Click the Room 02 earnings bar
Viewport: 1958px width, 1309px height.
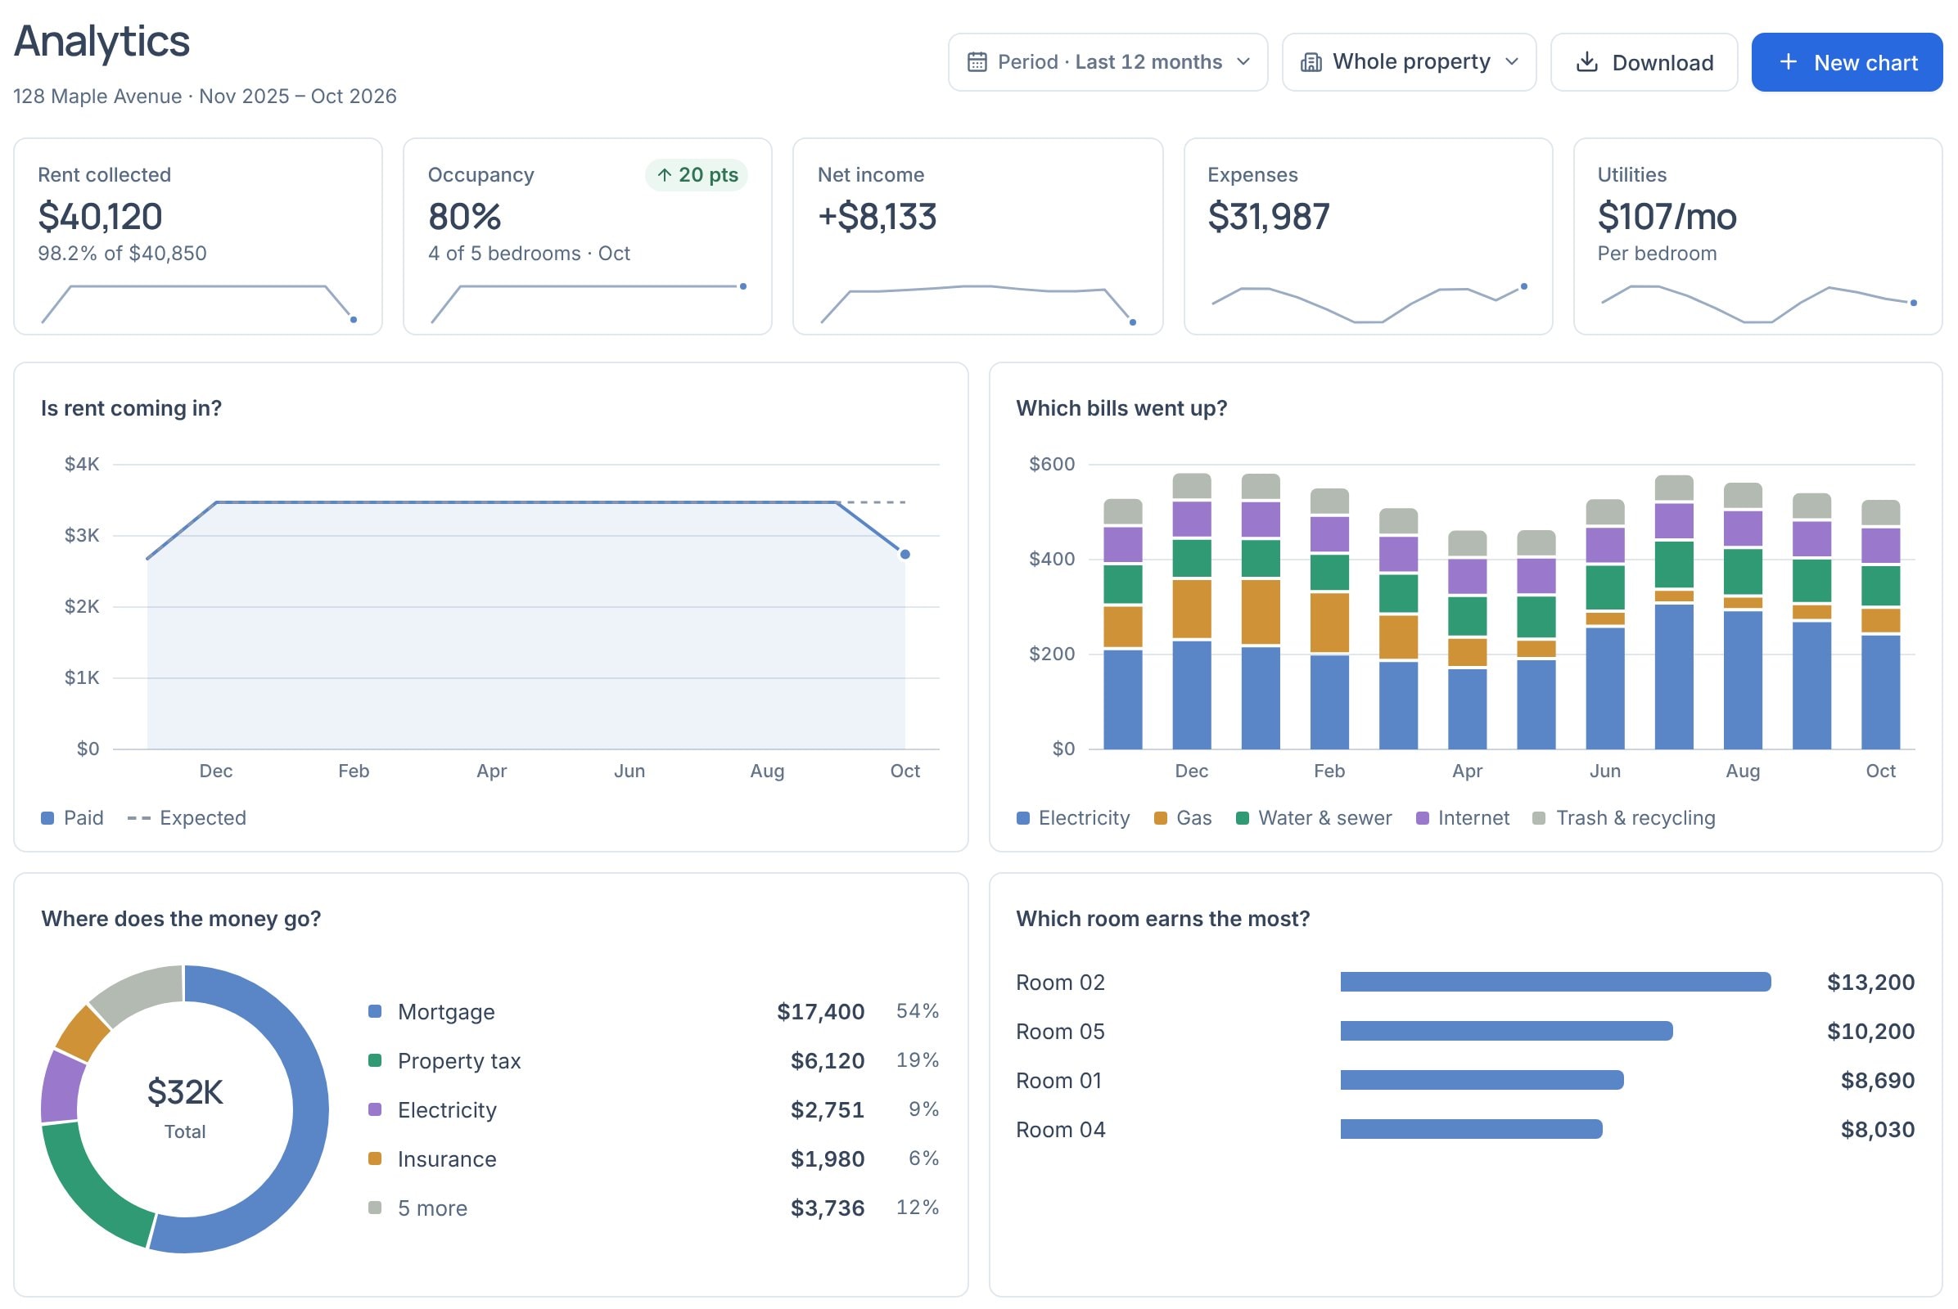(x=1555, y=982)
